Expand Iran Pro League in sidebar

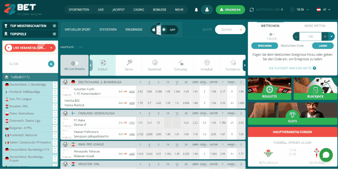click(55, 99)
